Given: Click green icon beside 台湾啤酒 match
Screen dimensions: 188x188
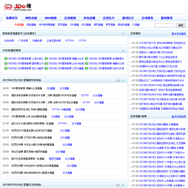Looking at the screenshot, I should pyautogui.click(x=86, y=58).
